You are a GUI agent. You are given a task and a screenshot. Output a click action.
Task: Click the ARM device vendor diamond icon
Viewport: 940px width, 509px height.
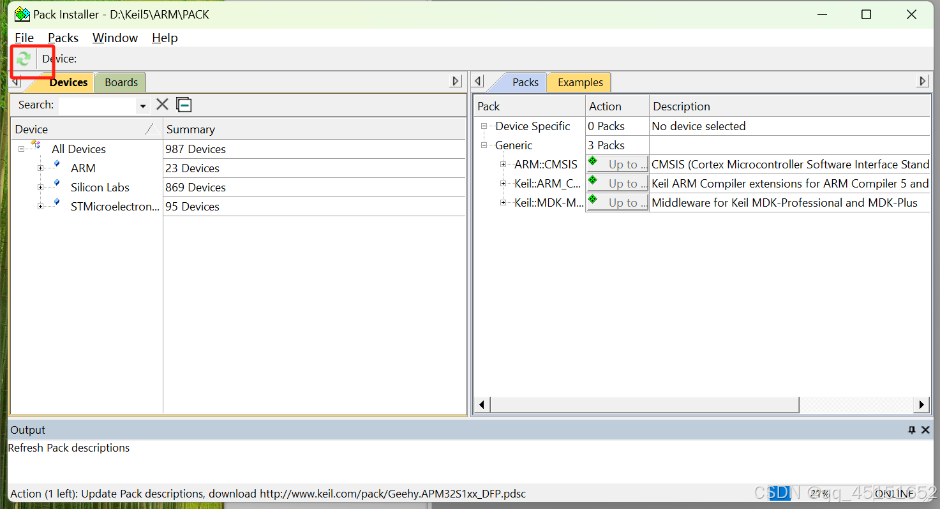click(57, 165)
